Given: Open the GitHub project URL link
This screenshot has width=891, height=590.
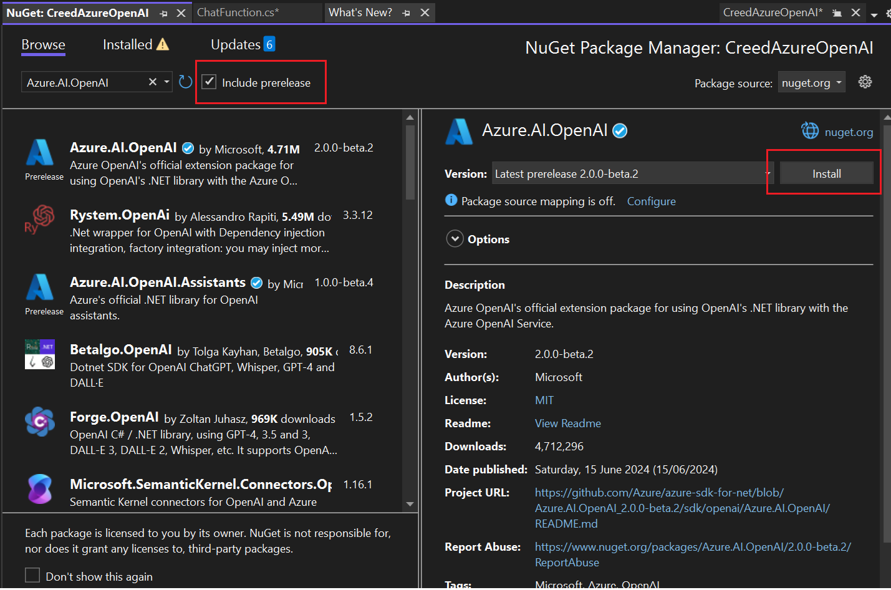Looking at the screenshot, I should point(682,508).
